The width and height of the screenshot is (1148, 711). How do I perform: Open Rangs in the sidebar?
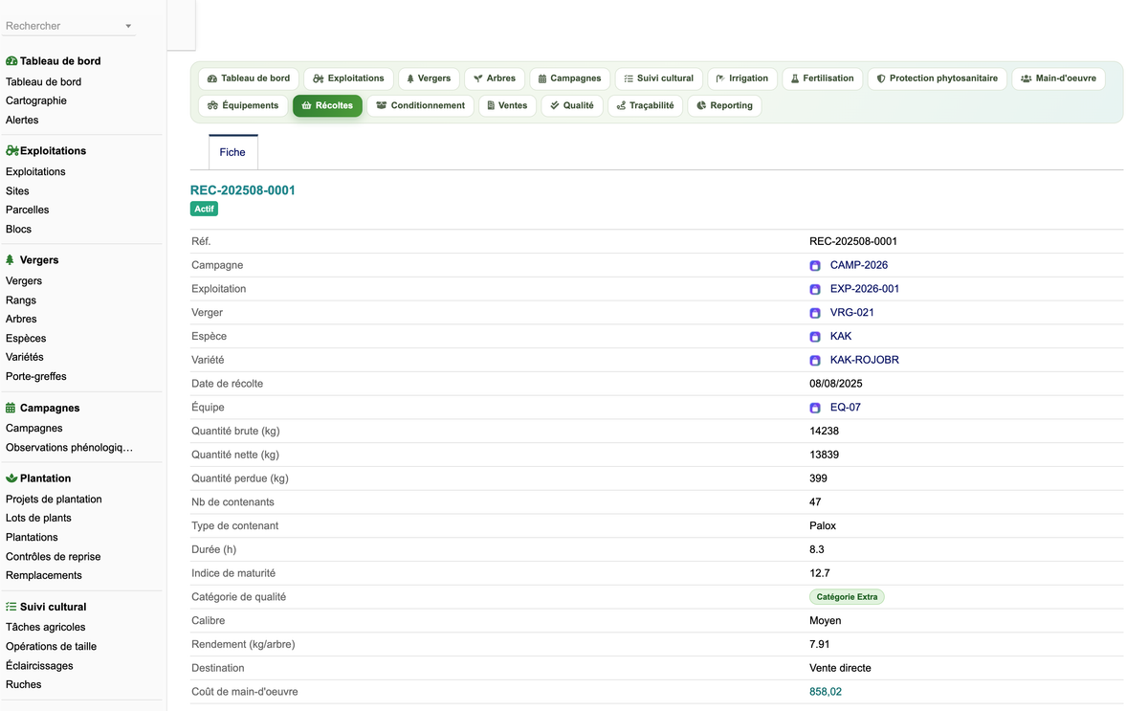pyautogui.click(x=21, y=300)
